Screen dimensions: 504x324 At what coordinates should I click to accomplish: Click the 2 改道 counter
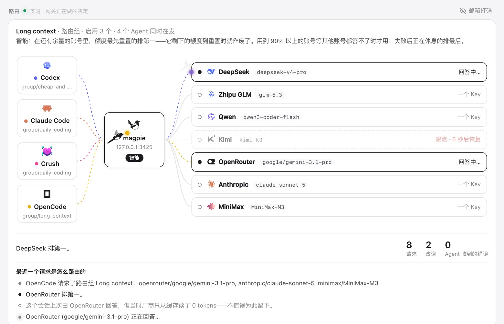[x=430, y=249]
